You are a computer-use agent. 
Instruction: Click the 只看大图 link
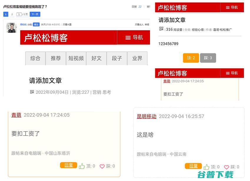(67, 25)
